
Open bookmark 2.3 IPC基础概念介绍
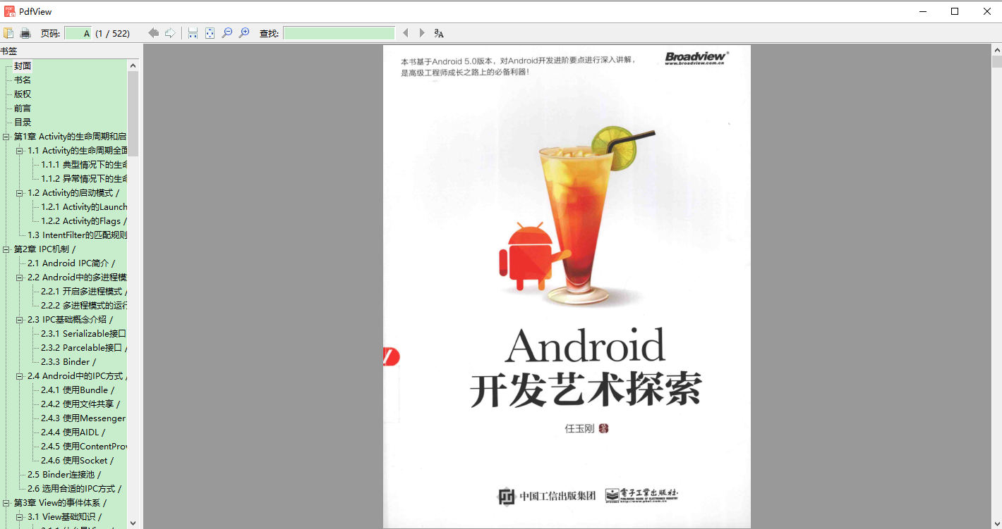[71, 320]
